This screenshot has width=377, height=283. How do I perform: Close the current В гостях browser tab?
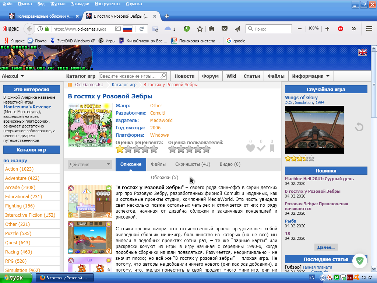[x=155, y=16]
